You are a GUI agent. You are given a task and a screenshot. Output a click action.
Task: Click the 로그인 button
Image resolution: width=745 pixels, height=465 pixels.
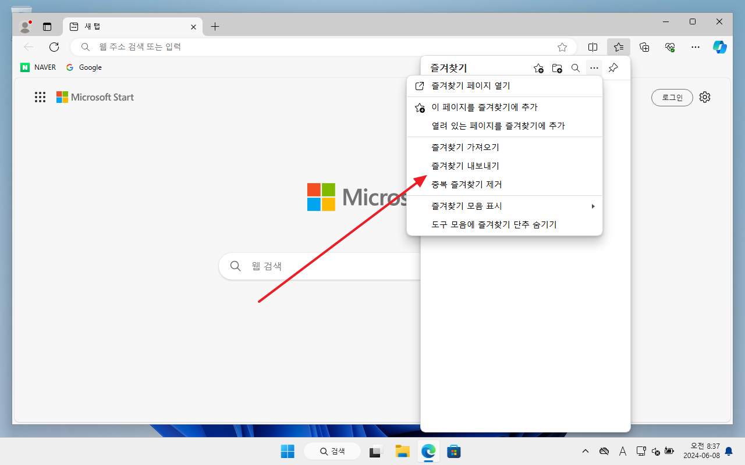point(672,97)
